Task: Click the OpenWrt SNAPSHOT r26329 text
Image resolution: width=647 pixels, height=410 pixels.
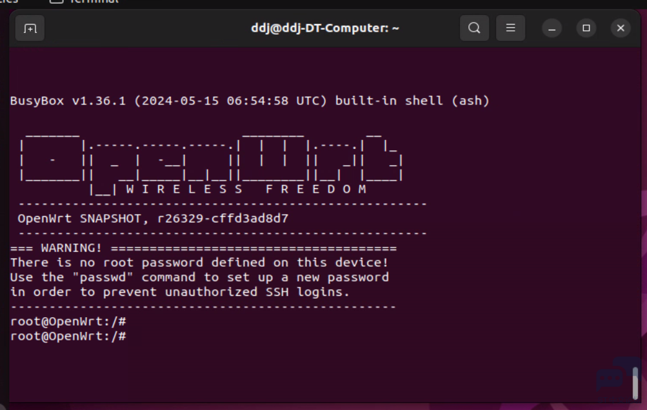Action: (x=153, y=218)
